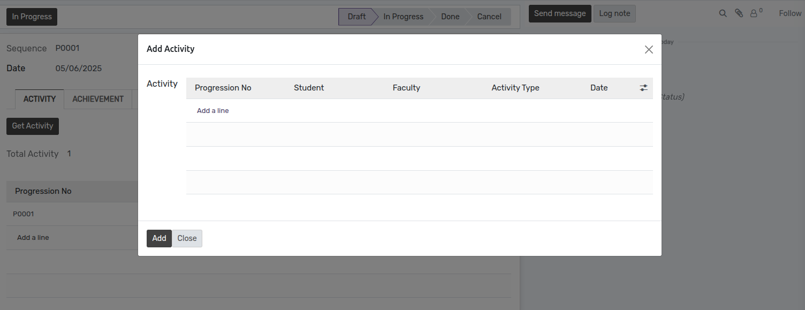
Task: Click the search icon in chatter
Action: point(723,13)
